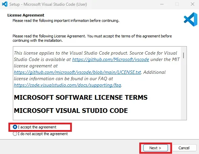Screen dimensions: 199x154
Task: Close the setup window with X
Action: point(193,4)
